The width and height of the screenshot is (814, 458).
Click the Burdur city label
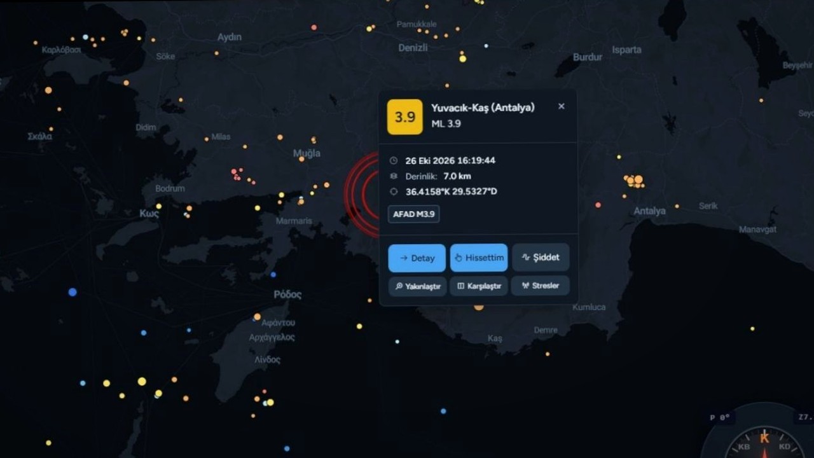[587, 57]
